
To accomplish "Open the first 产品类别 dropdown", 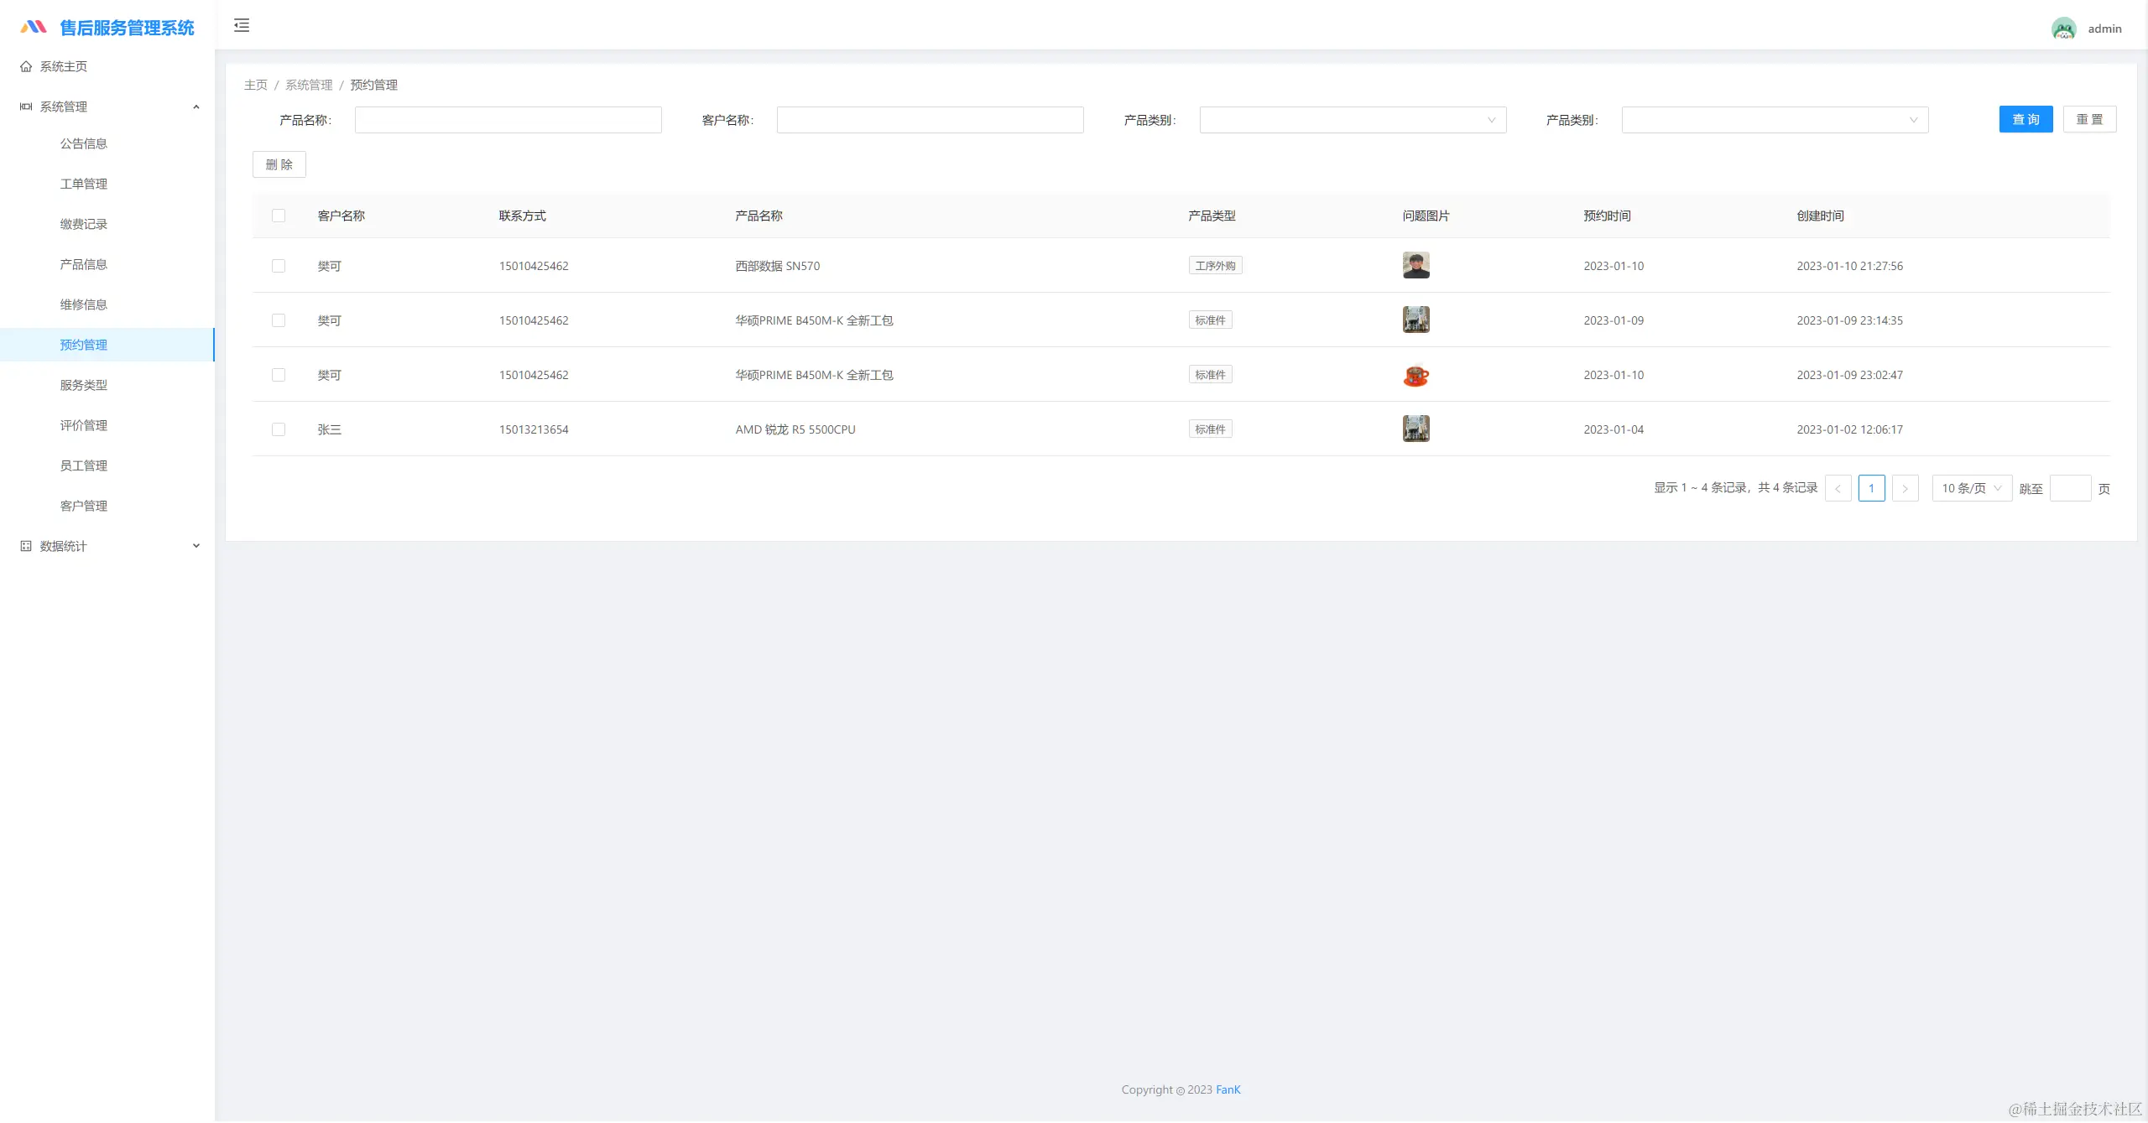I will click(1352, 120).
